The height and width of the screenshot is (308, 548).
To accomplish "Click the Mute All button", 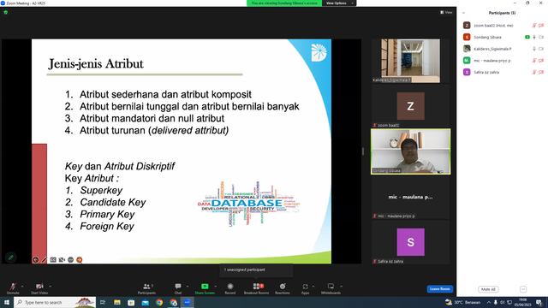I will (488, 289).
